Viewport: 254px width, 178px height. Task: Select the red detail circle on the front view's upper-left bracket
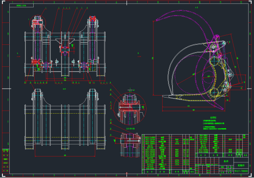click(38, 23)
